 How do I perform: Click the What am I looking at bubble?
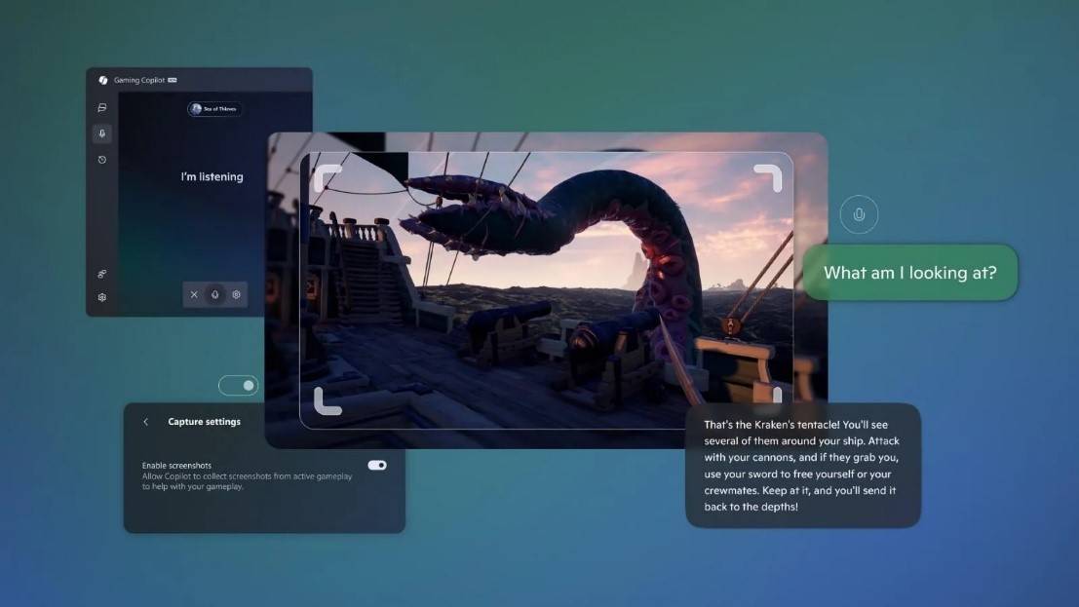tap(909, 273)
